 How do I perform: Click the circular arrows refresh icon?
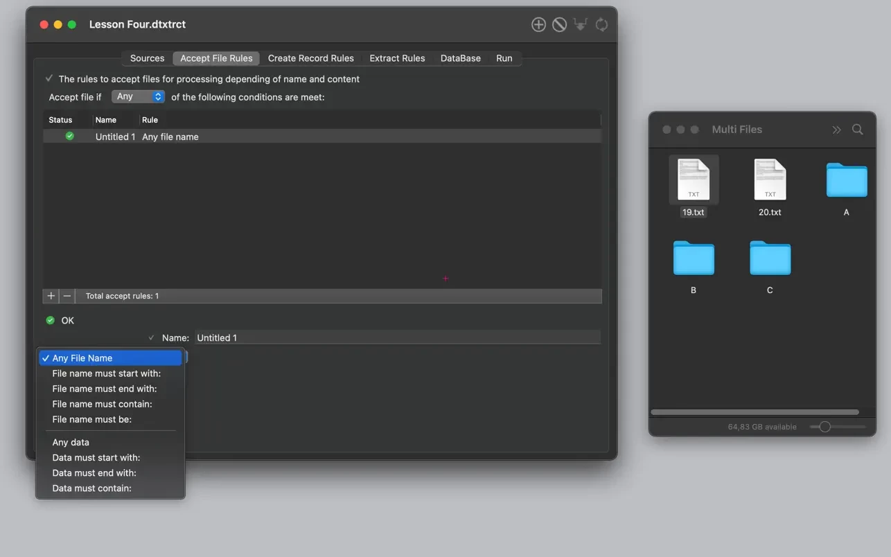pyautogui.click(x=601, y=25)
